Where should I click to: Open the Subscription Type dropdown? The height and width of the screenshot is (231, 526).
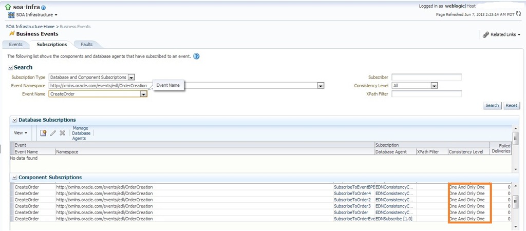131,77
